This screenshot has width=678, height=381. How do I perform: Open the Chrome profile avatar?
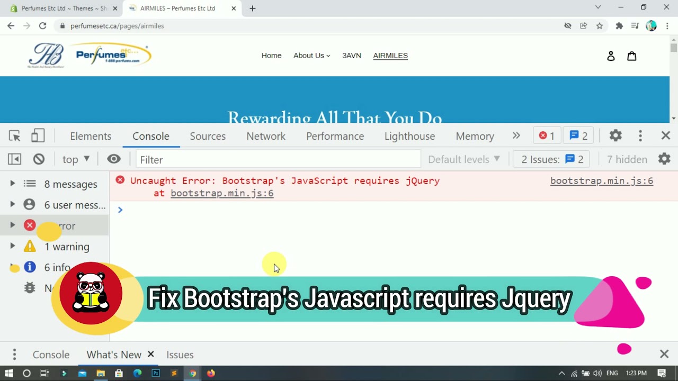[651, 25]
